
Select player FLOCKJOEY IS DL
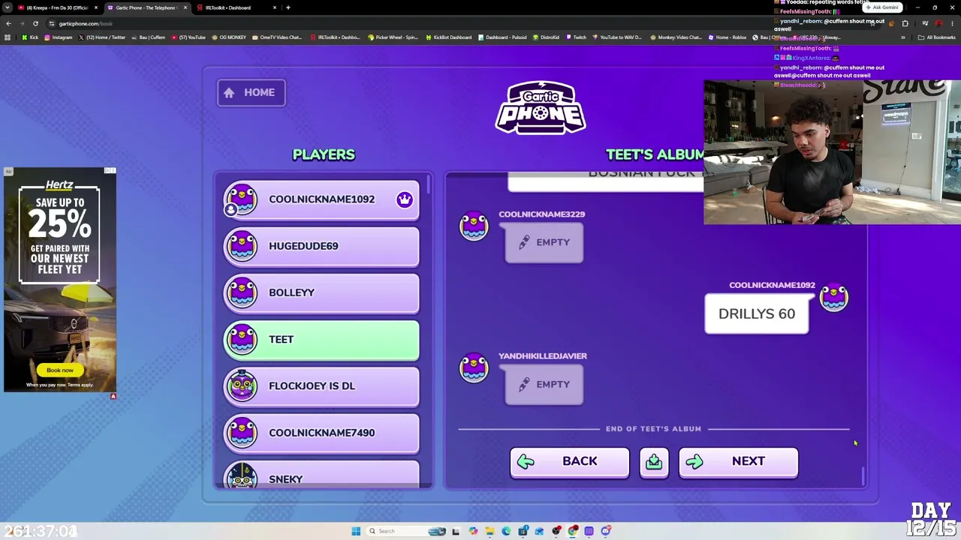click(321, 385)
